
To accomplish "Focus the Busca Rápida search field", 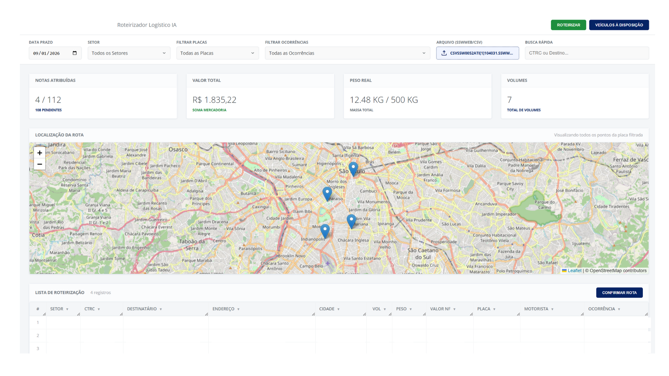I will (x=587, y=53).
